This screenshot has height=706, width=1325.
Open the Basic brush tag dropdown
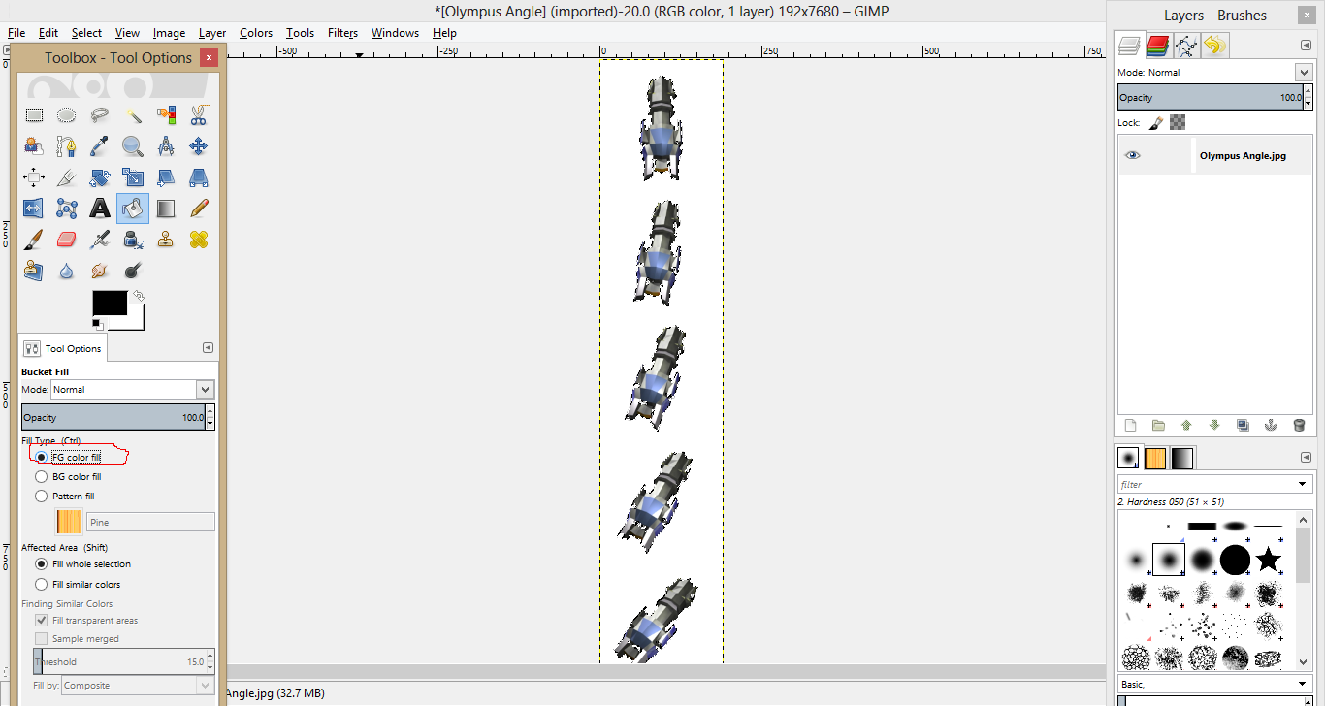pyautogui.click(x=1303, y=685)
